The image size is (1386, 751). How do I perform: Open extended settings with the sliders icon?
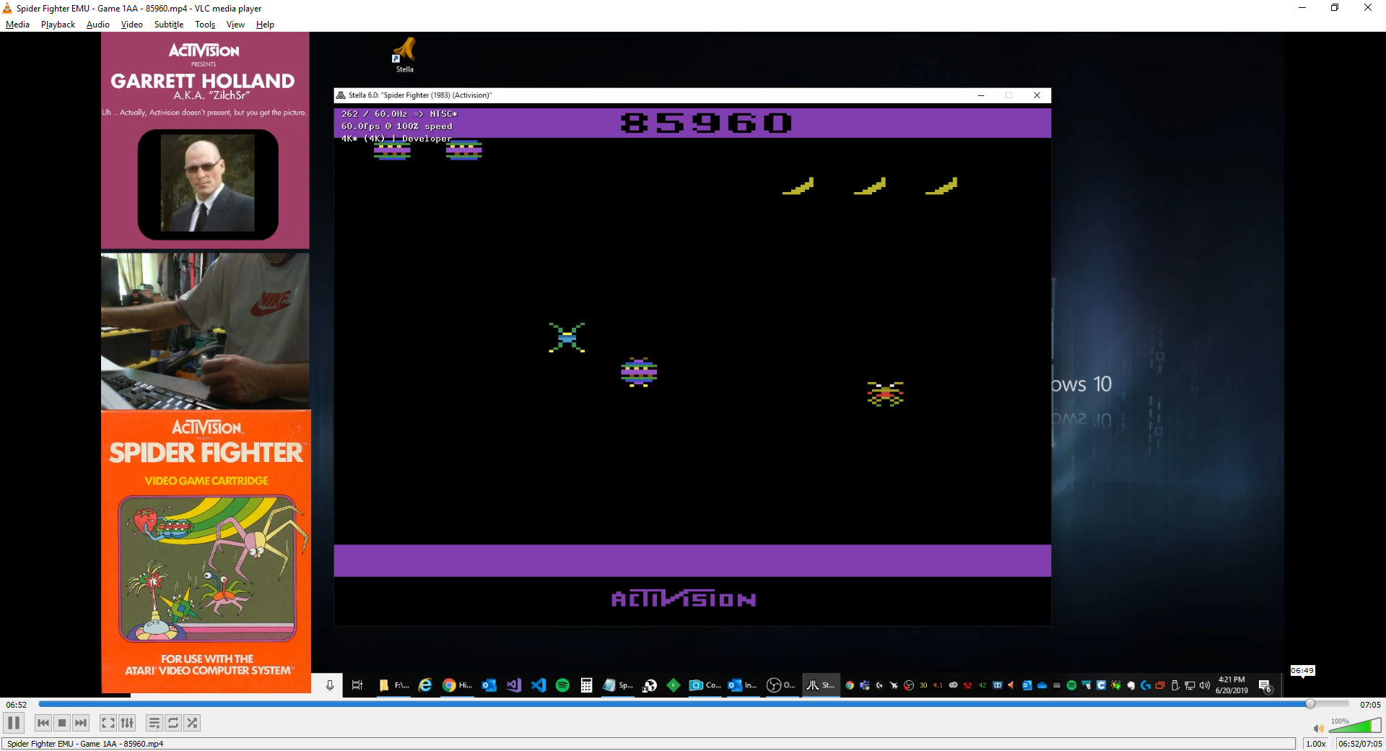coord(127,723)
